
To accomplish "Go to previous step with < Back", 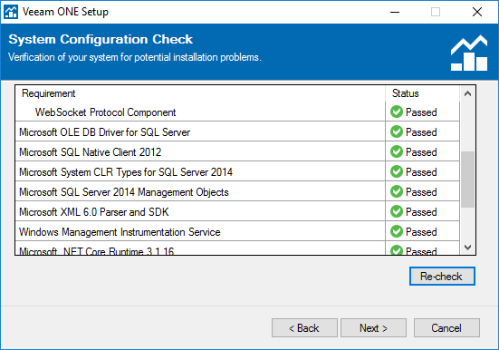I will click(x=304, y=327).
